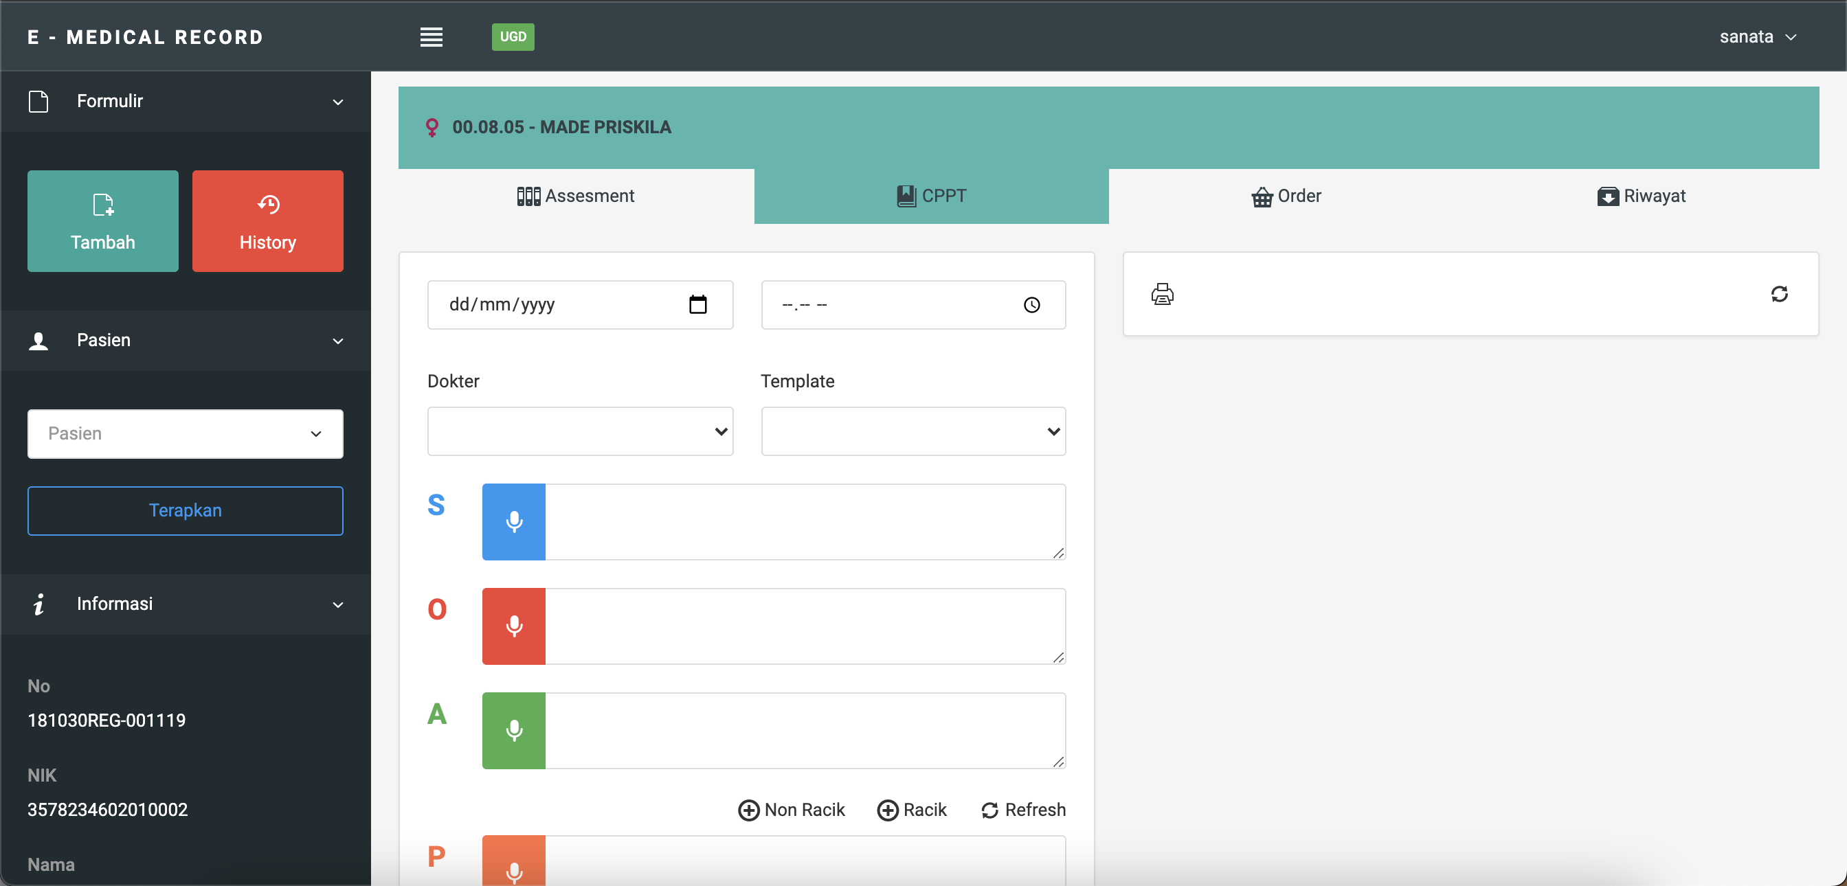Click the red History button
Image resolution: width=1847 pixels, height=886 pixels.
267,220
